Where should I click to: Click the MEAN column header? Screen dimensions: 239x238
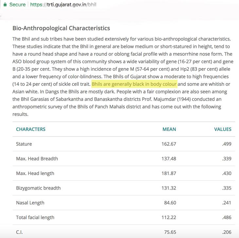pyautogui.click(x=169, y=129)
